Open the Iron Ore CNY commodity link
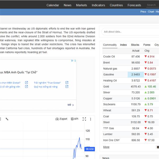The width and height of the screenshot is (159, 159). [x=111, y=140]
